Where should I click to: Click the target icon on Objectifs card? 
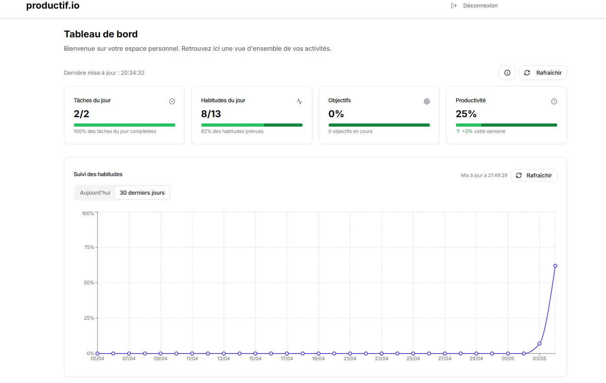(427, 101)
